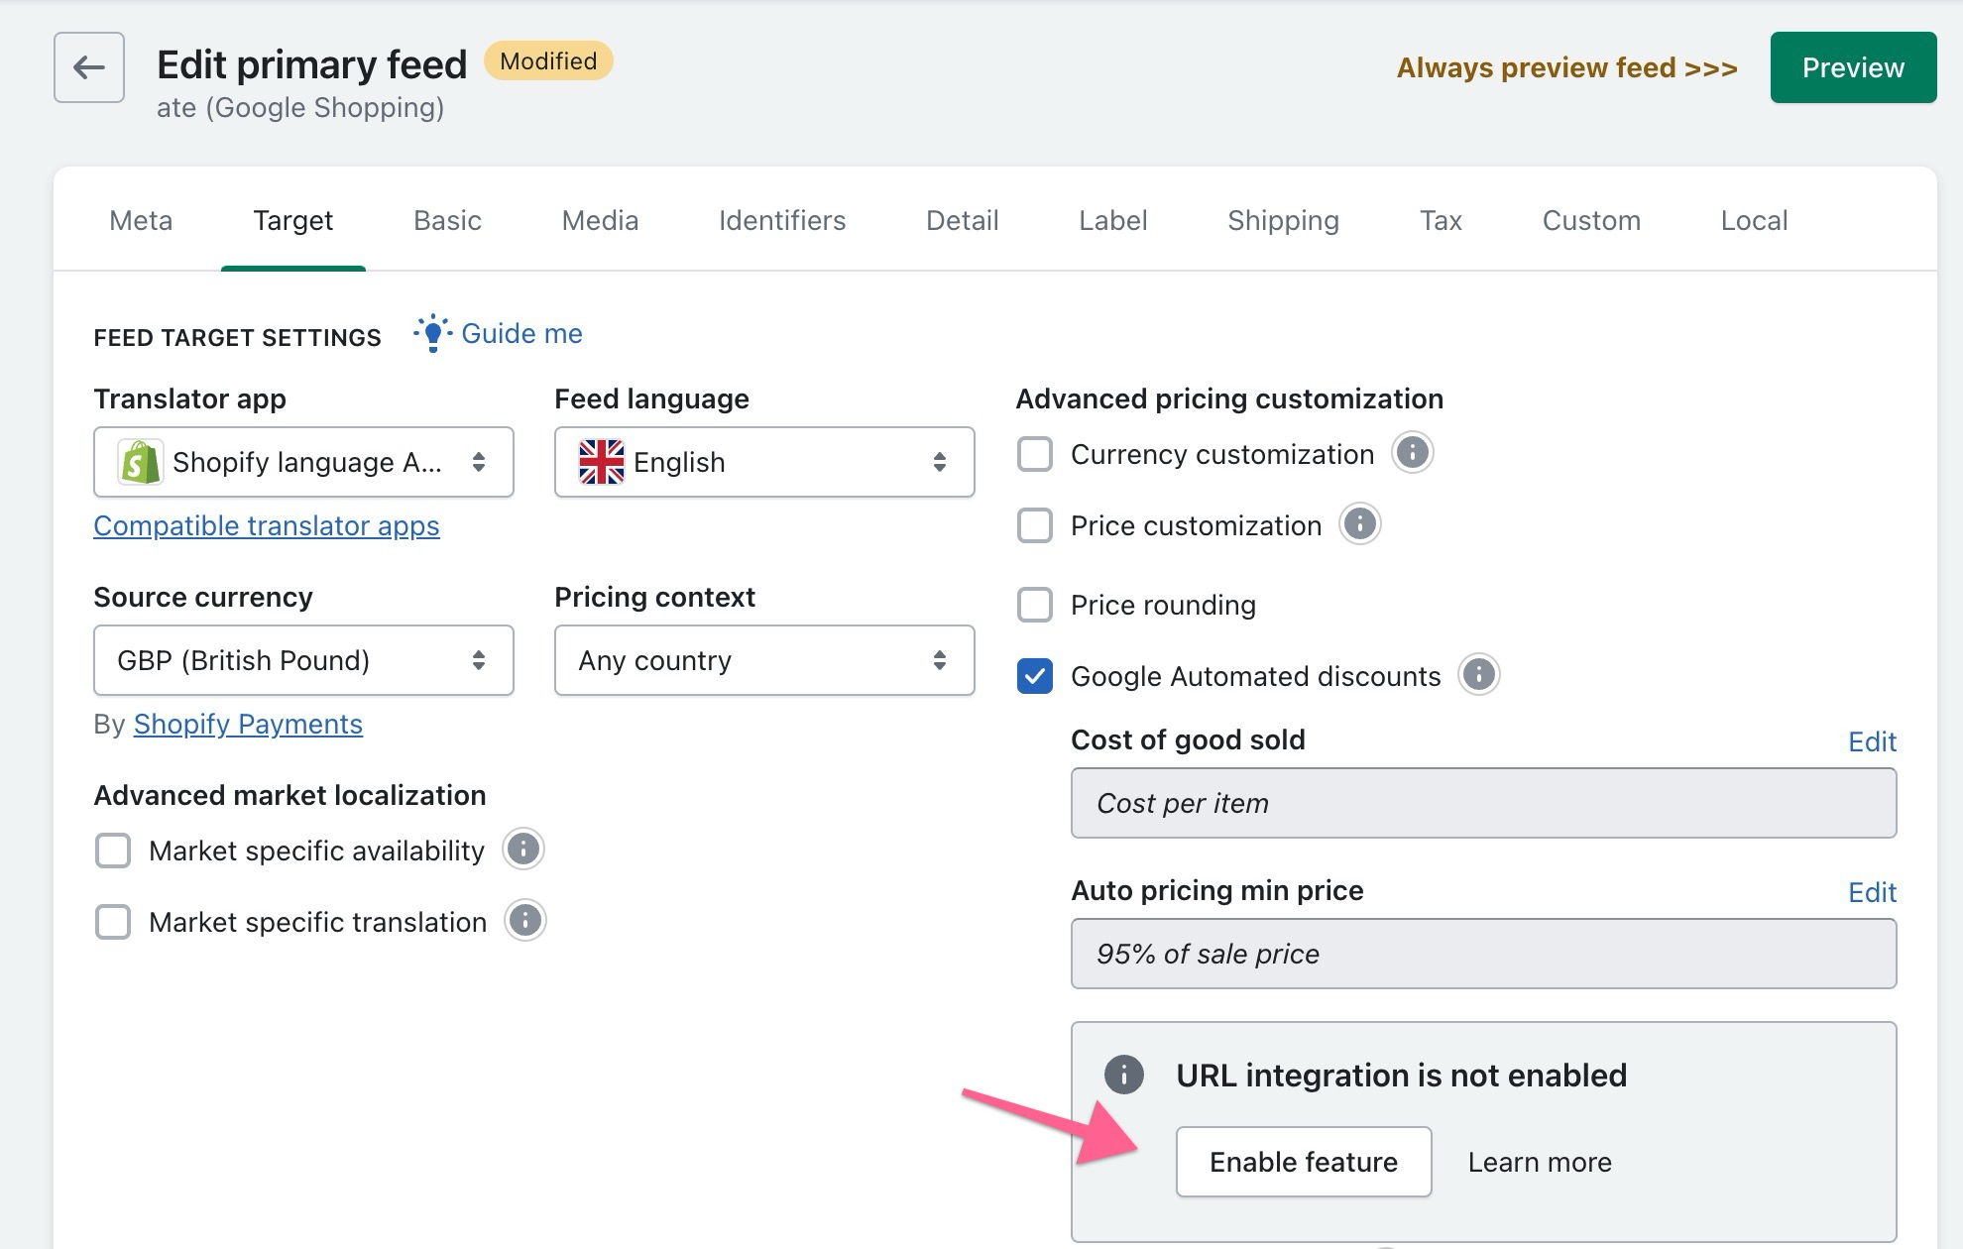Enable Currency customization checkbox
This screenshot has width=1963, height=1249.
(1035, 454)
